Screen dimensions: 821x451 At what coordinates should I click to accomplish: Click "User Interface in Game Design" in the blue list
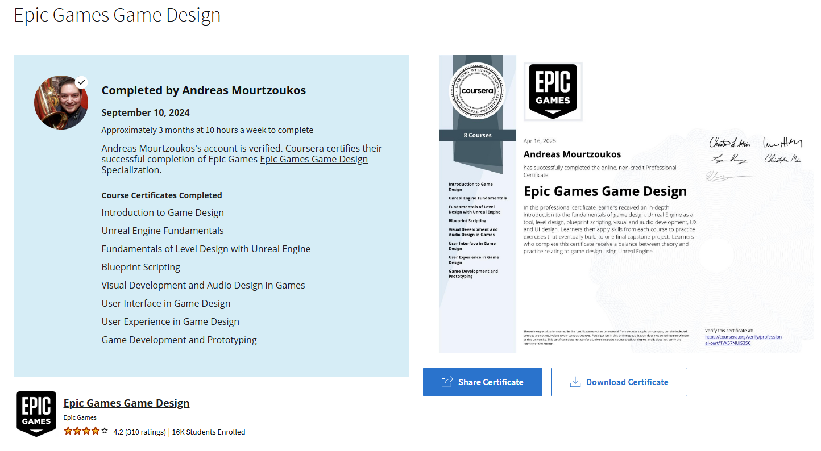tap(166, 303)
